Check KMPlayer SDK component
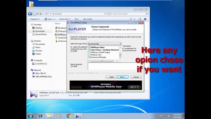211x119 pixels. (89, 55)
